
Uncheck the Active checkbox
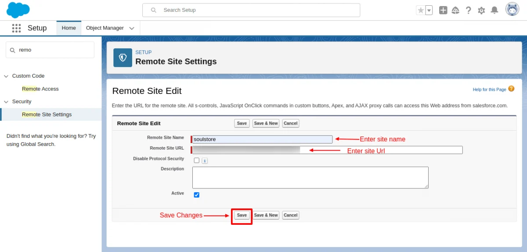tap(196, 195)
